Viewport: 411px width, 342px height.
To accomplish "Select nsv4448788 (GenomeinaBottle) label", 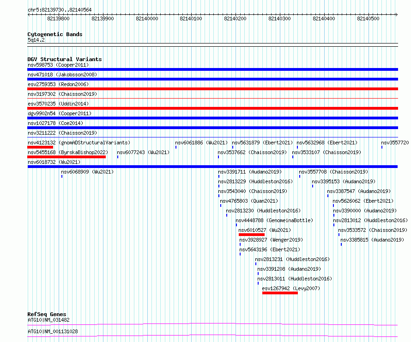I will click(274, 220).
